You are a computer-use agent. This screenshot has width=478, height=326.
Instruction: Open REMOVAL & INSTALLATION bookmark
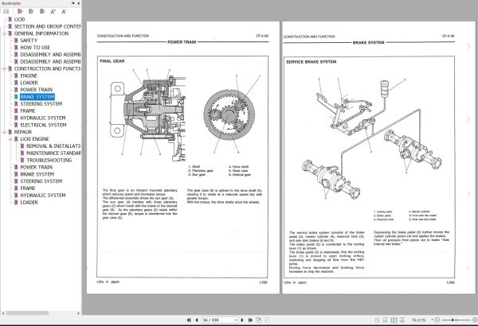(x=53, y=146)
